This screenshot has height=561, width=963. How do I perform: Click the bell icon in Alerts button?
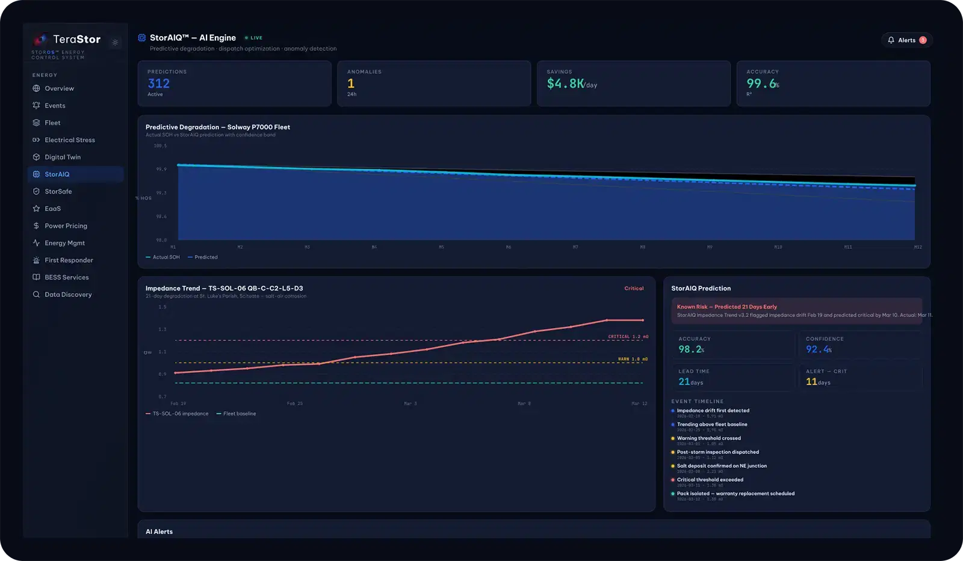pos(891,40)
